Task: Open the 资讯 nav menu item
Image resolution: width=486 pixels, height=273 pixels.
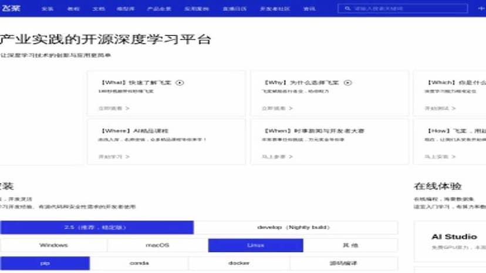Action: 309,9
